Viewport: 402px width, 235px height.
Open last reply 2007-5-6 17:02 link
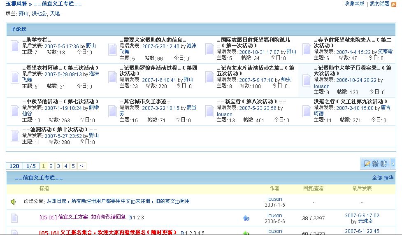point(362,216)
